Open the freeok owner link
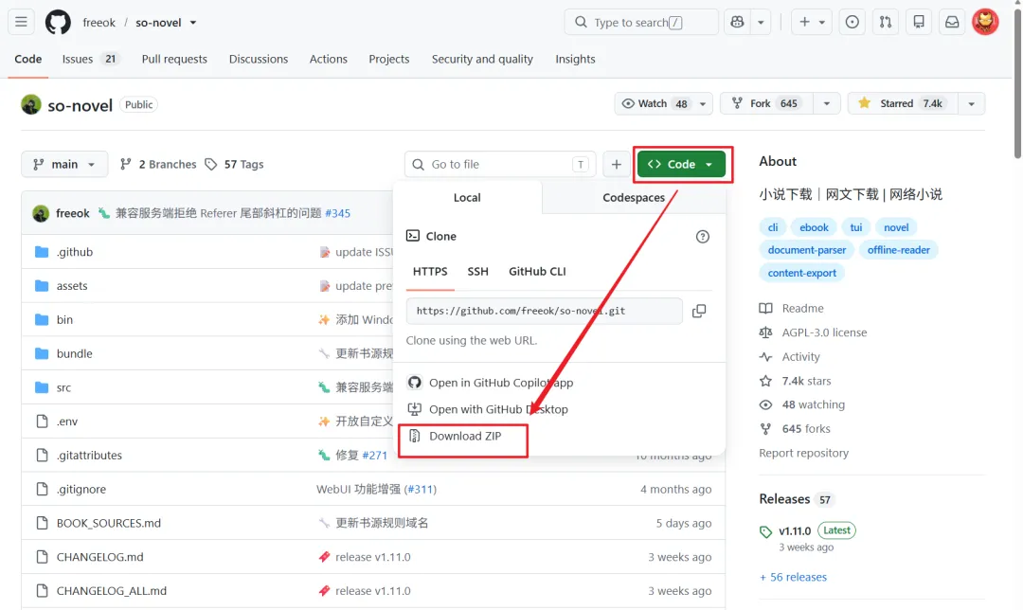This screenshot has width=1023, height=610. click(x=99, y=22)
